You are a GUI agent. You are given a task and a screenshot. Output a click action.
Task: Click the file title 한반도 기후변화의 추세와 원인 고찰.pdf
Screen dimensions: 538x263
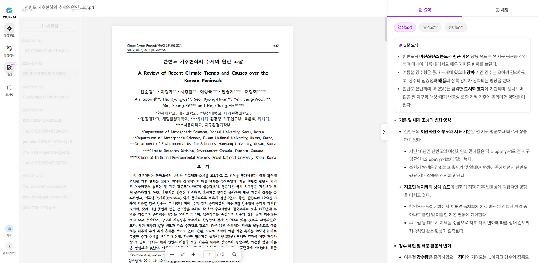60,8
